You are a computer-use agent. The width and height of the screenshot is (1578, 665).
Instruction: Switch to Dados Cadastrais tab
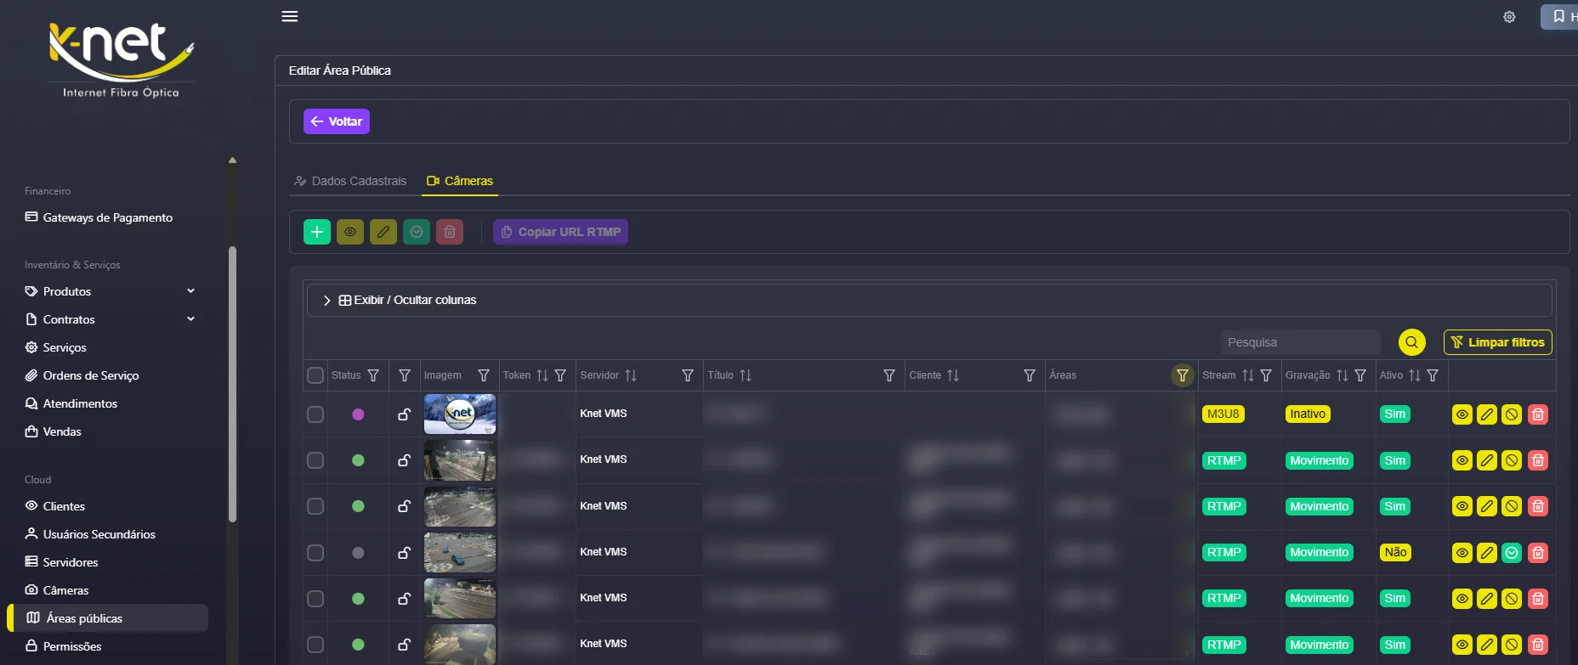350,181
